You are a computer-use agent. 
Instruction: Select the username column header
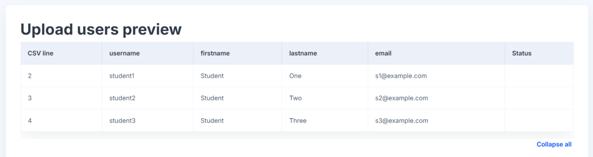148,53
